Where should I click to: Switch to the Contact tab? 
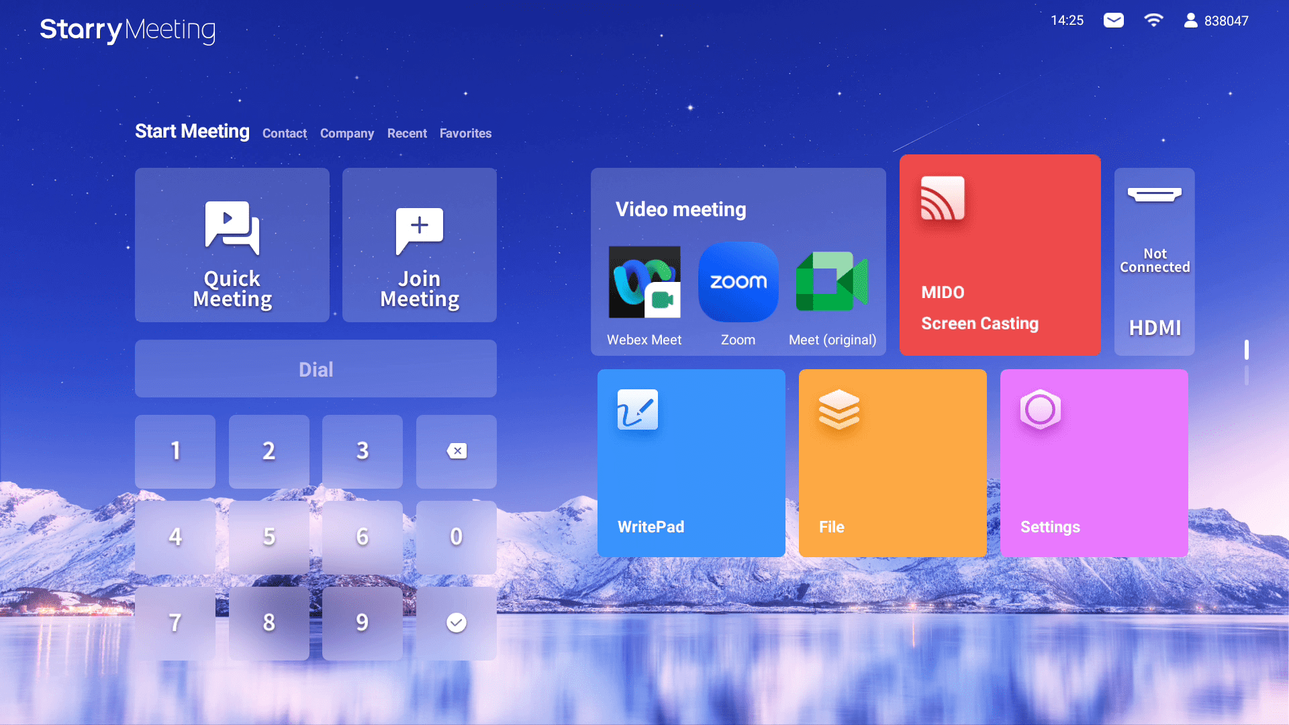[x=285, y=134]
